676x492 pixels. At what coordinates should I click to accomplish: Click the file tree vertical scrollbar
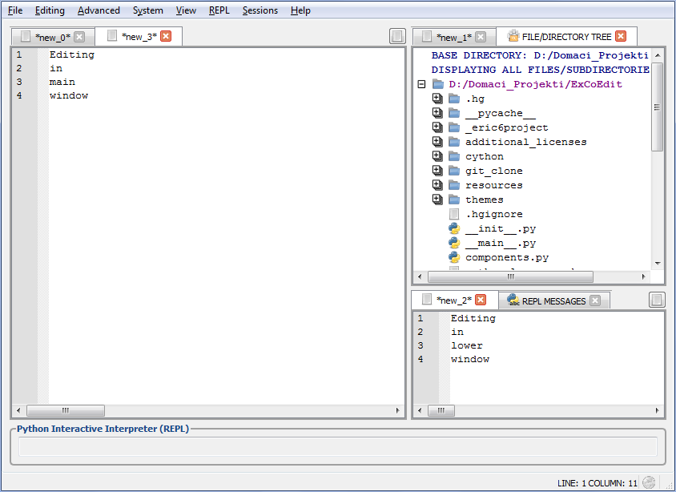pos(658,107)
